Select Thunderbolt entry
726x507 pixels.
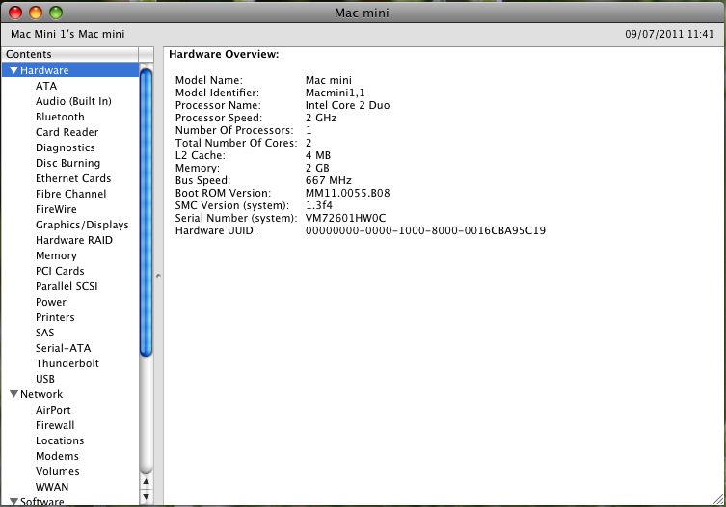coord(67,363)
